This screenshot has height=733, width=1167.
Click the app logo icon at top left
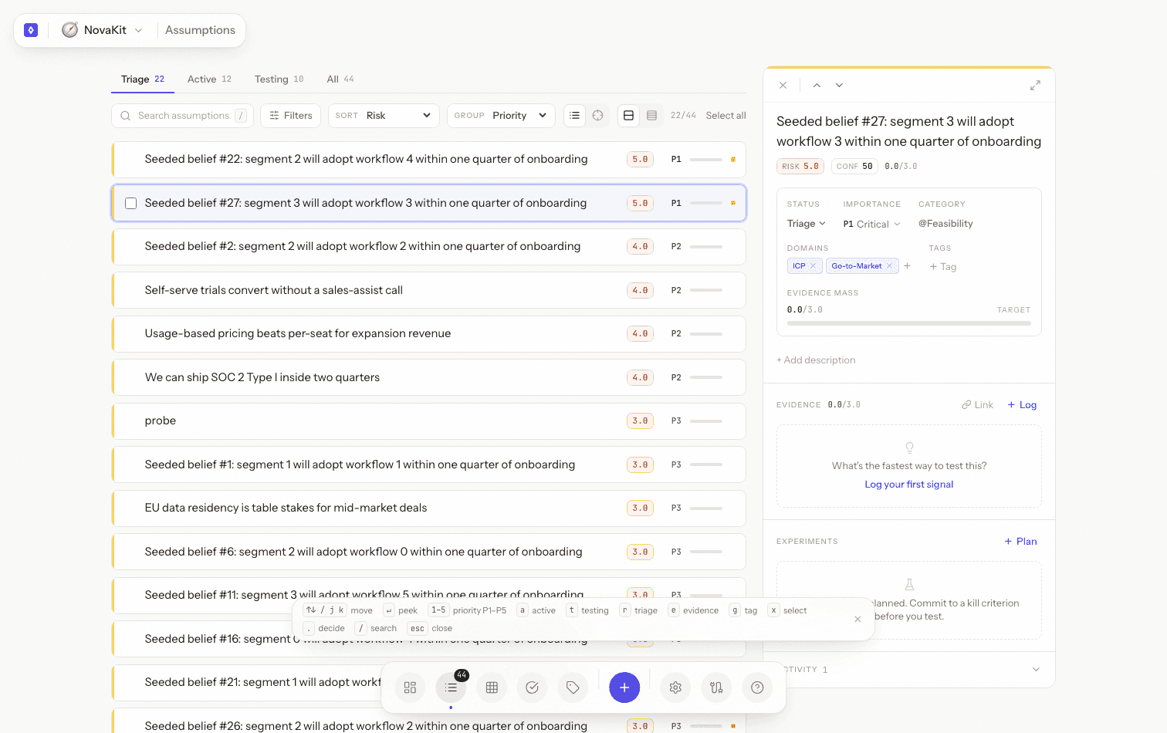[31, 30]
